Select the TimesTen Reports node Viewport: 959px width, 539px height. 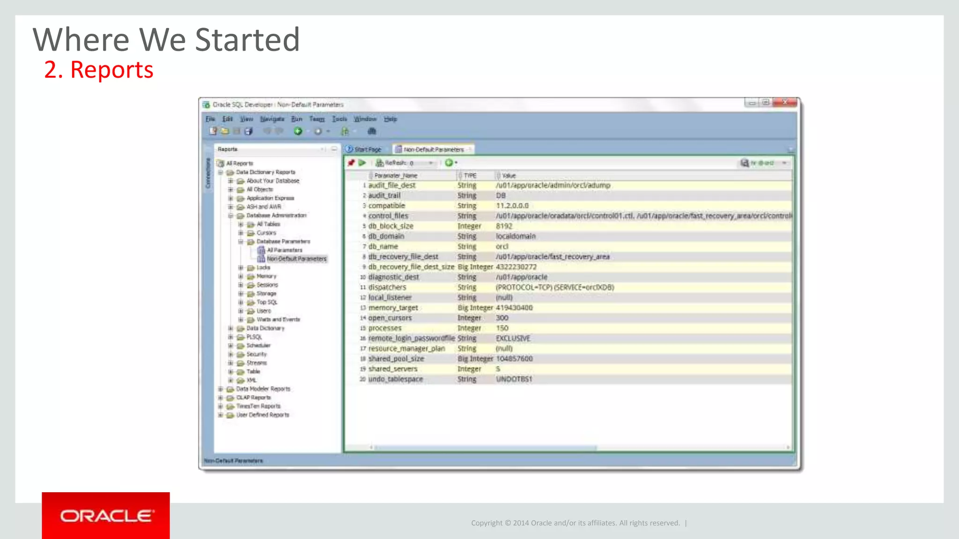click(x=258, y=406)
